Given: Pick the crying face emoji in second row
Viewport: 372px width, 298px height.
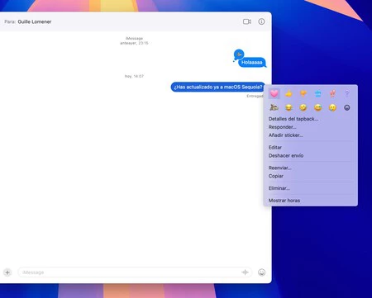Looking at the screenshot, I should pos(332,107).
